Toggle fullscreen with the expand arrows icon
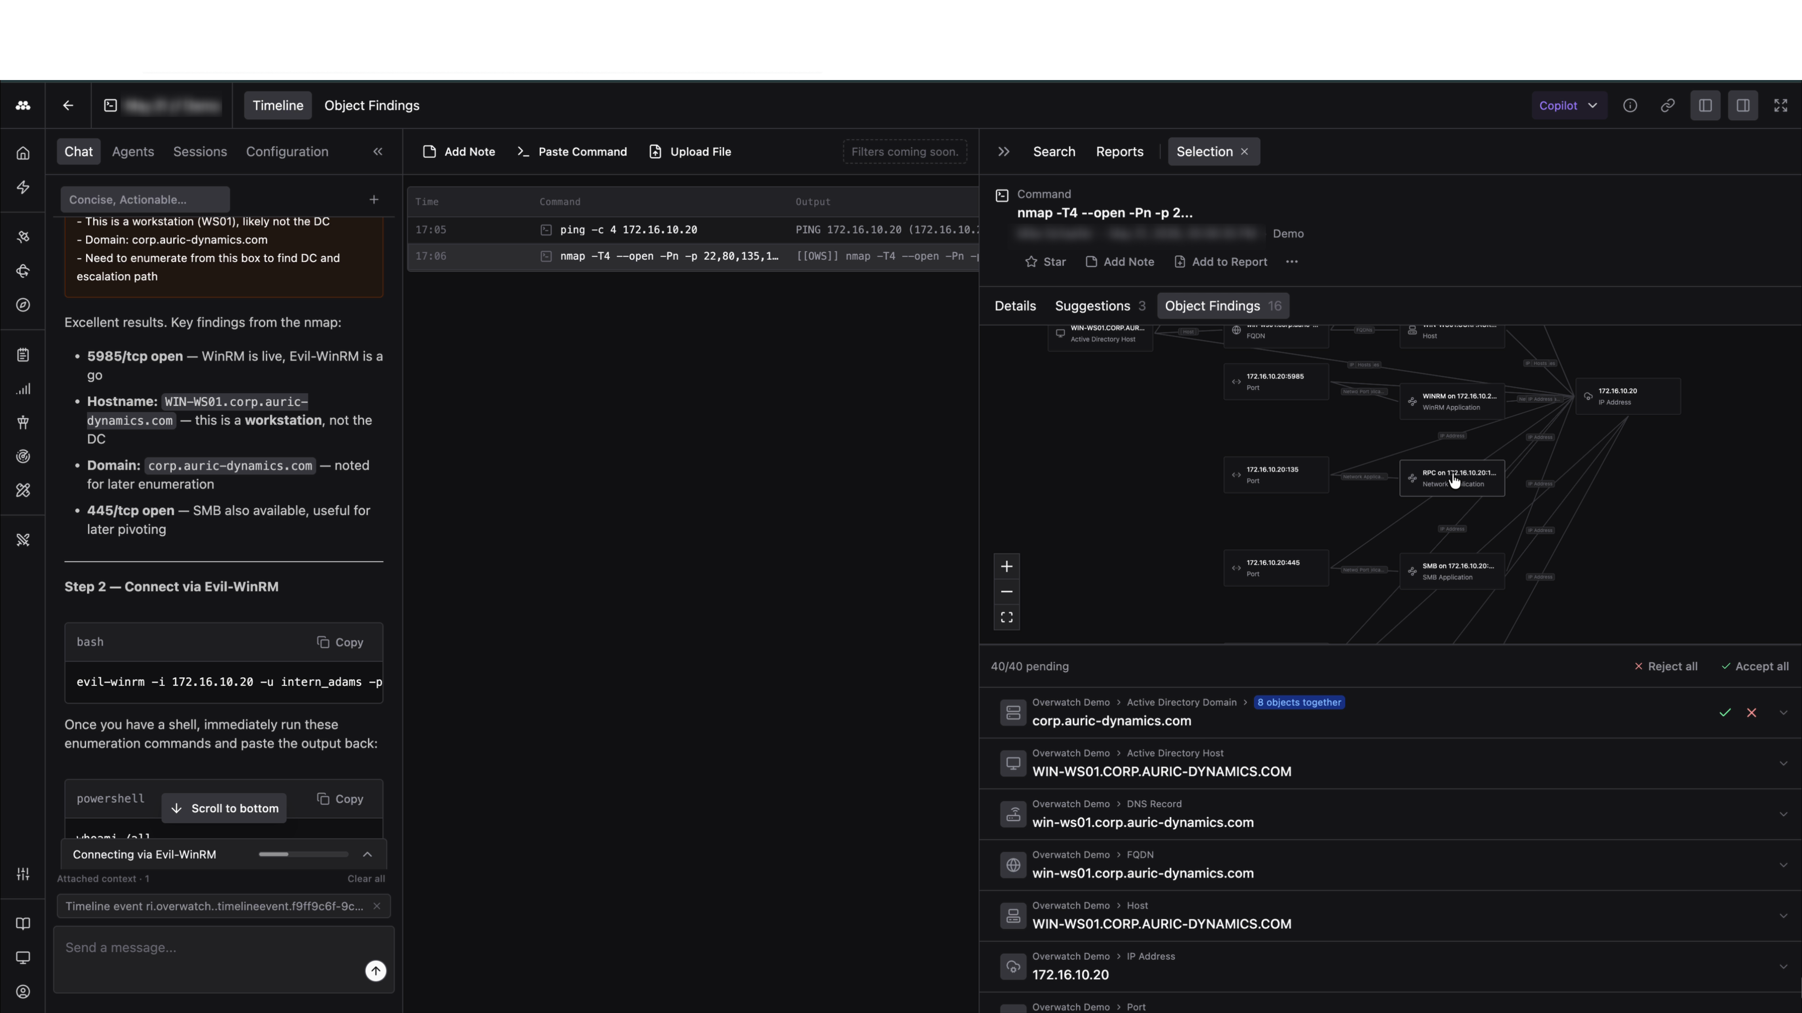Viewport: 1802px width, 1013px height. pos(1781,105)
